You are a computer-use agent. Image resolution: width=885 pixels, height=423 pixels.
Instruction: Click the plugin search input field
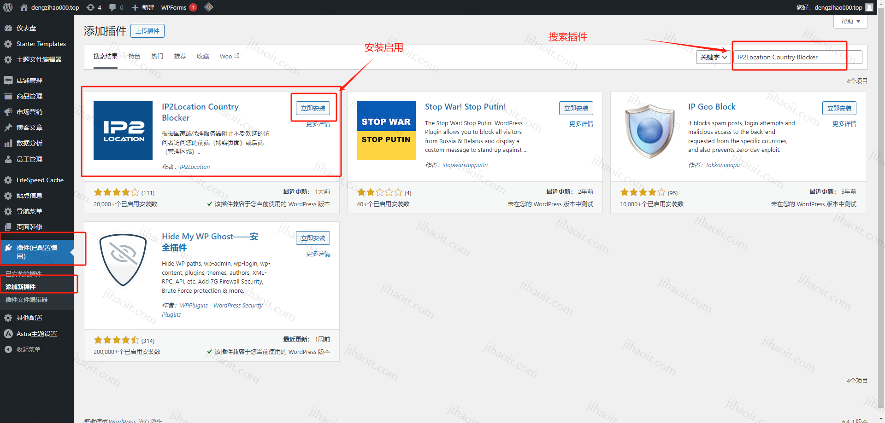pos(797,57)
